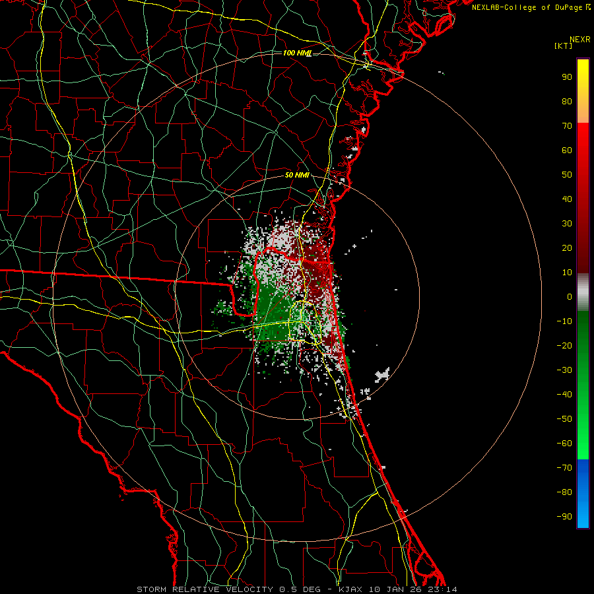
Task: Click the 100 NMI range ring label
Action: coord(297,53)
